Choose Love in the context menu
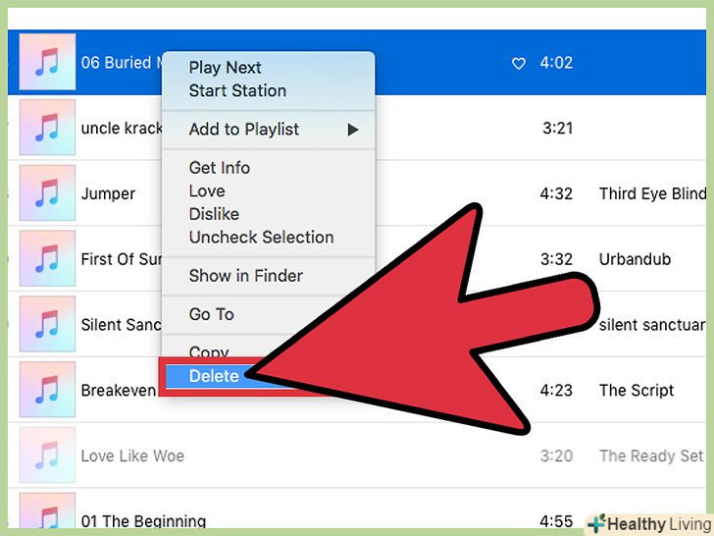714x536 pixels. click(207, 191)
